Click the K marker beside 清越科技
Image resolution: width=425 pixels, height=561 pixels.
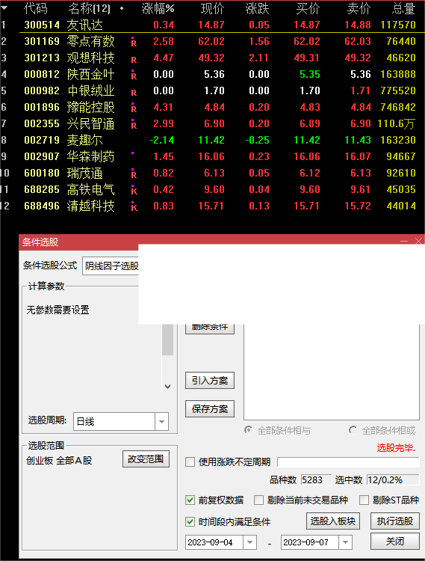134,207
